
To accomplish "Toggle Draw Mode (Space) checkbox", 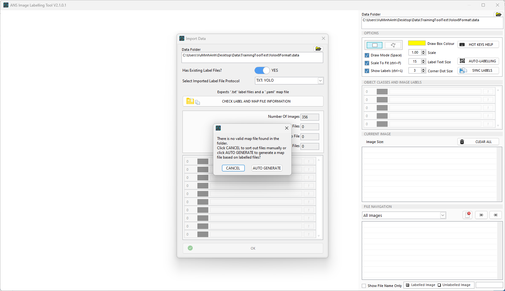I will (x=367, y=55).
